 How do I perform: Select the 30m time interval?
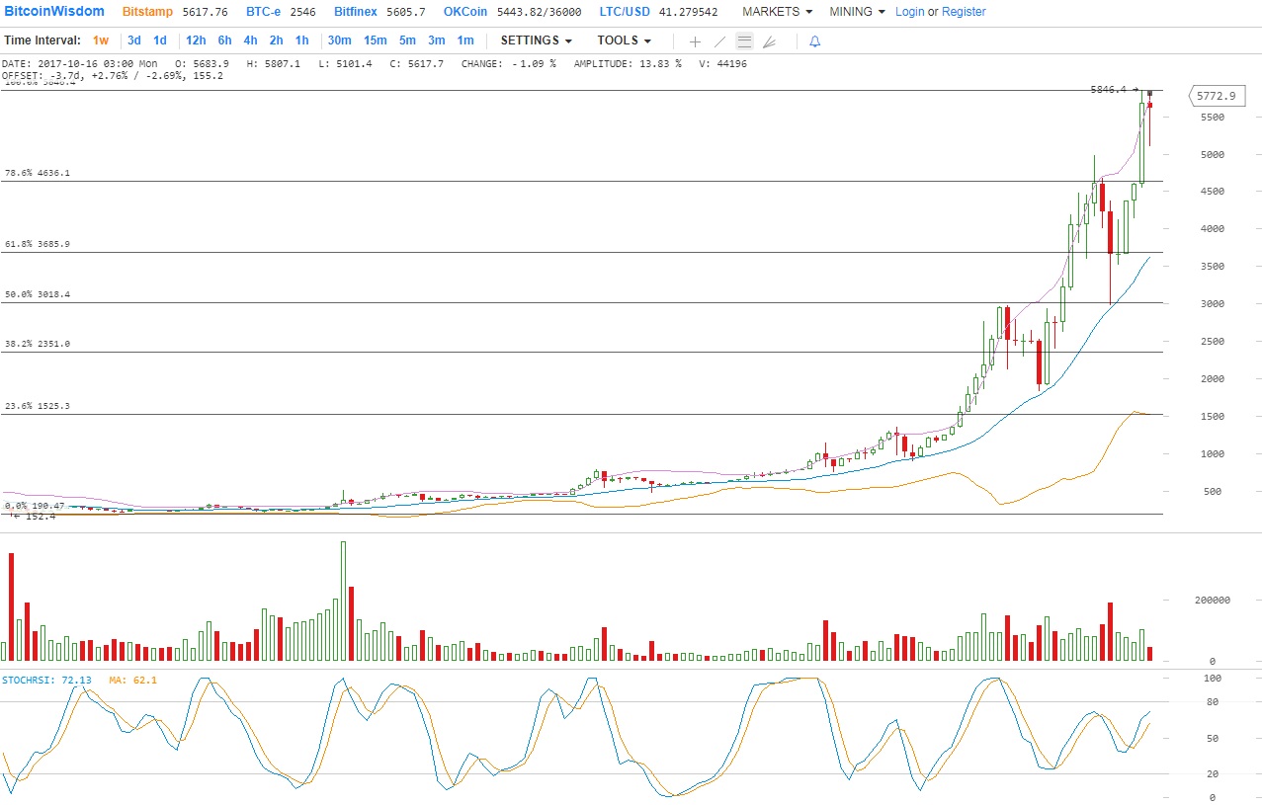point(339,40)
